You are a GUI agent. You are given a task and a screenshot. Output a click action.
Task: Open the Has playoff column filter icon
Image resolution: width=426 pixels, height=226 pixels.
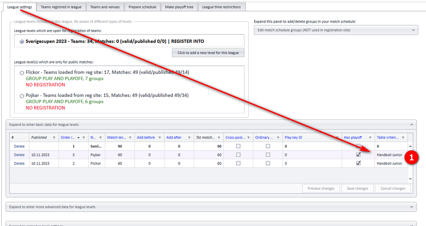point(370,138)
